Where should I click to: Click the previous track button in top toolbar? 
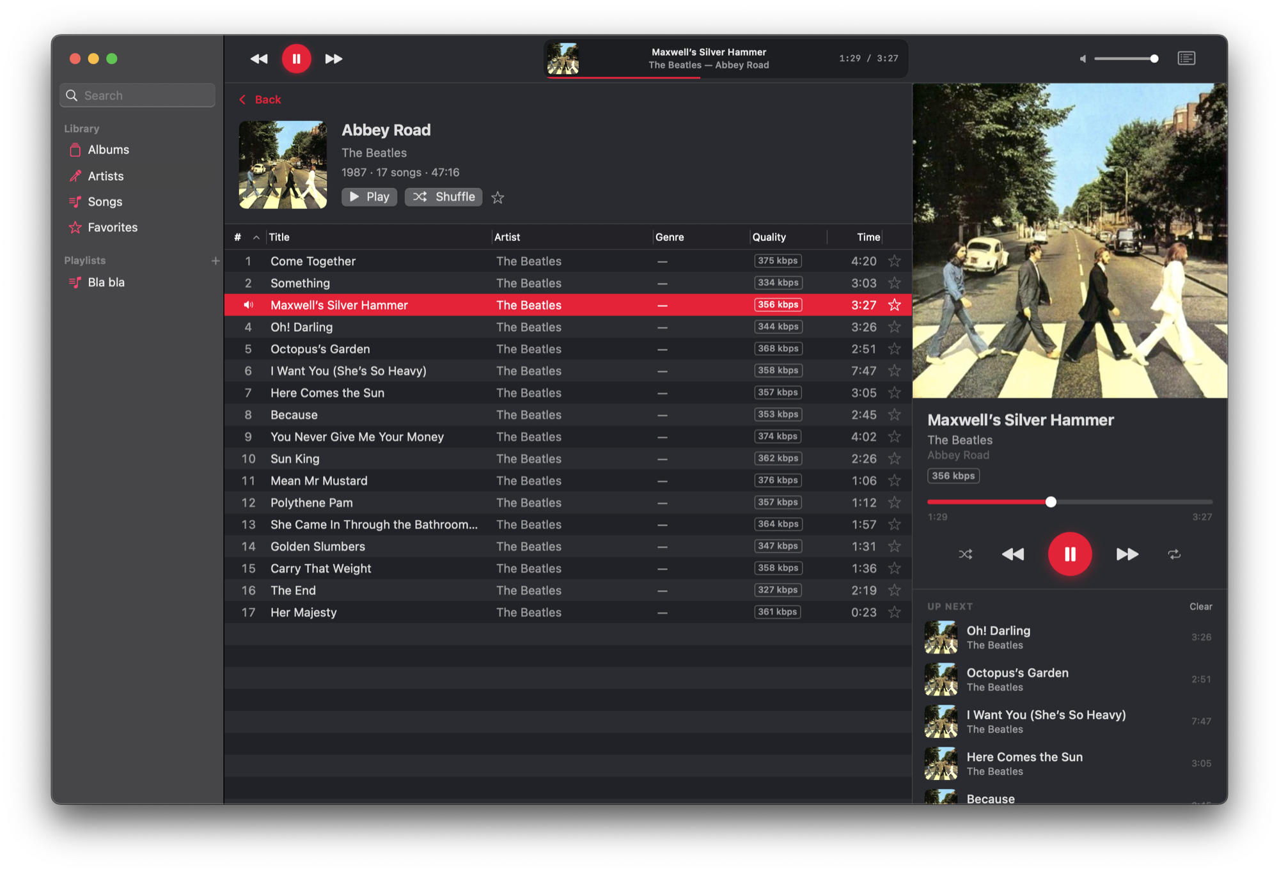click(x=259, y=59)
